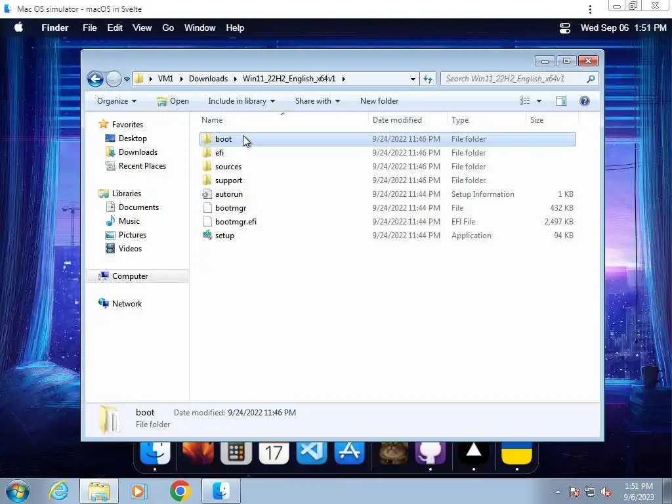Select the setup application file
Image resolution: width=672 pixels, height=504 pixels.
point(387,236)
